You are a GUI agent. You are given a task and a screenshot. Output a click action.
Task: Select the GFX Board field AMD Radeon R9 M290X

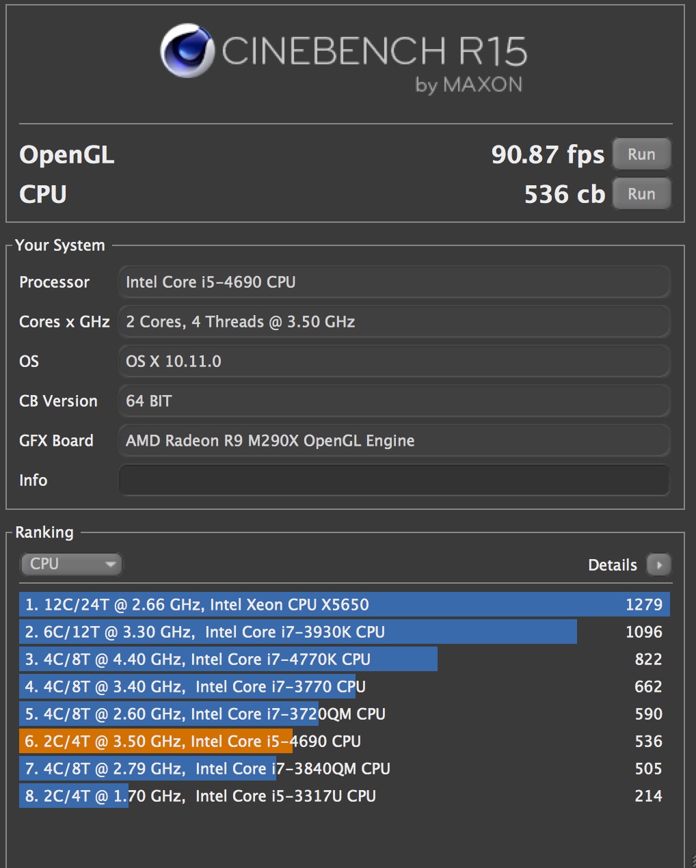pos(394,441)
